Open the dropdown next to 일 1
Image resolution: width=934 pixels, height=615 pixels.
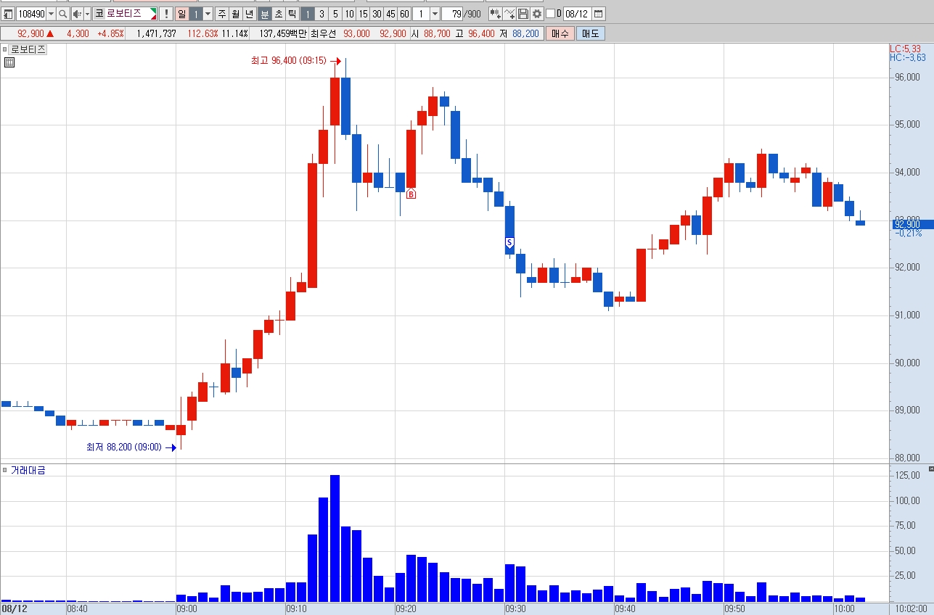[x=208, y=14]
